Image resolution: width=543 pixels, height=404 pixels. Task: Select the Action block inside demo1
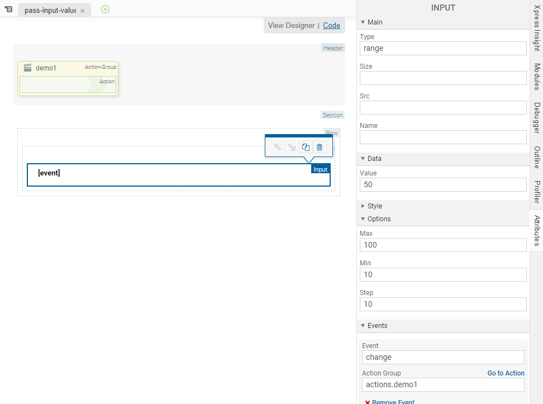coord(67,84)
